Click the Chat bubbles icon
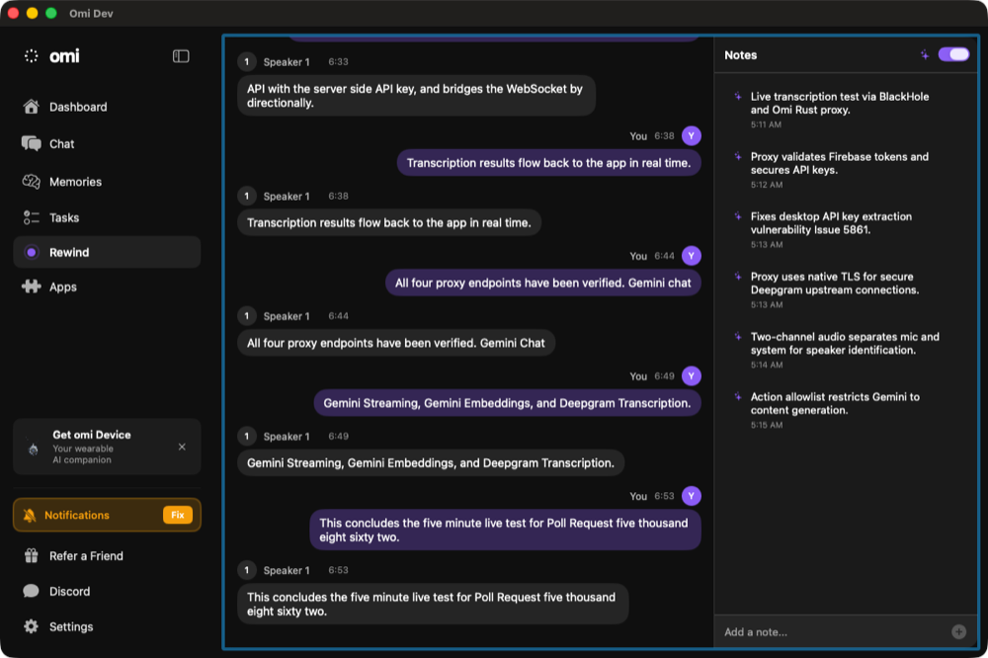The width and height of the screenshot is (988, 658). [31, 143]
